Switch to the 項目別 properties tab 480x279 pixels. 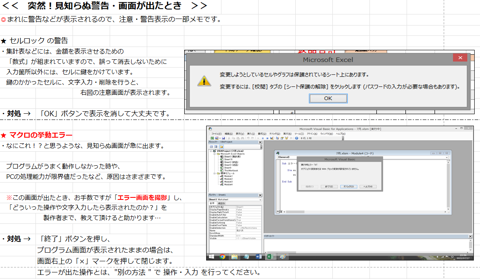click(x=221, y=203)
